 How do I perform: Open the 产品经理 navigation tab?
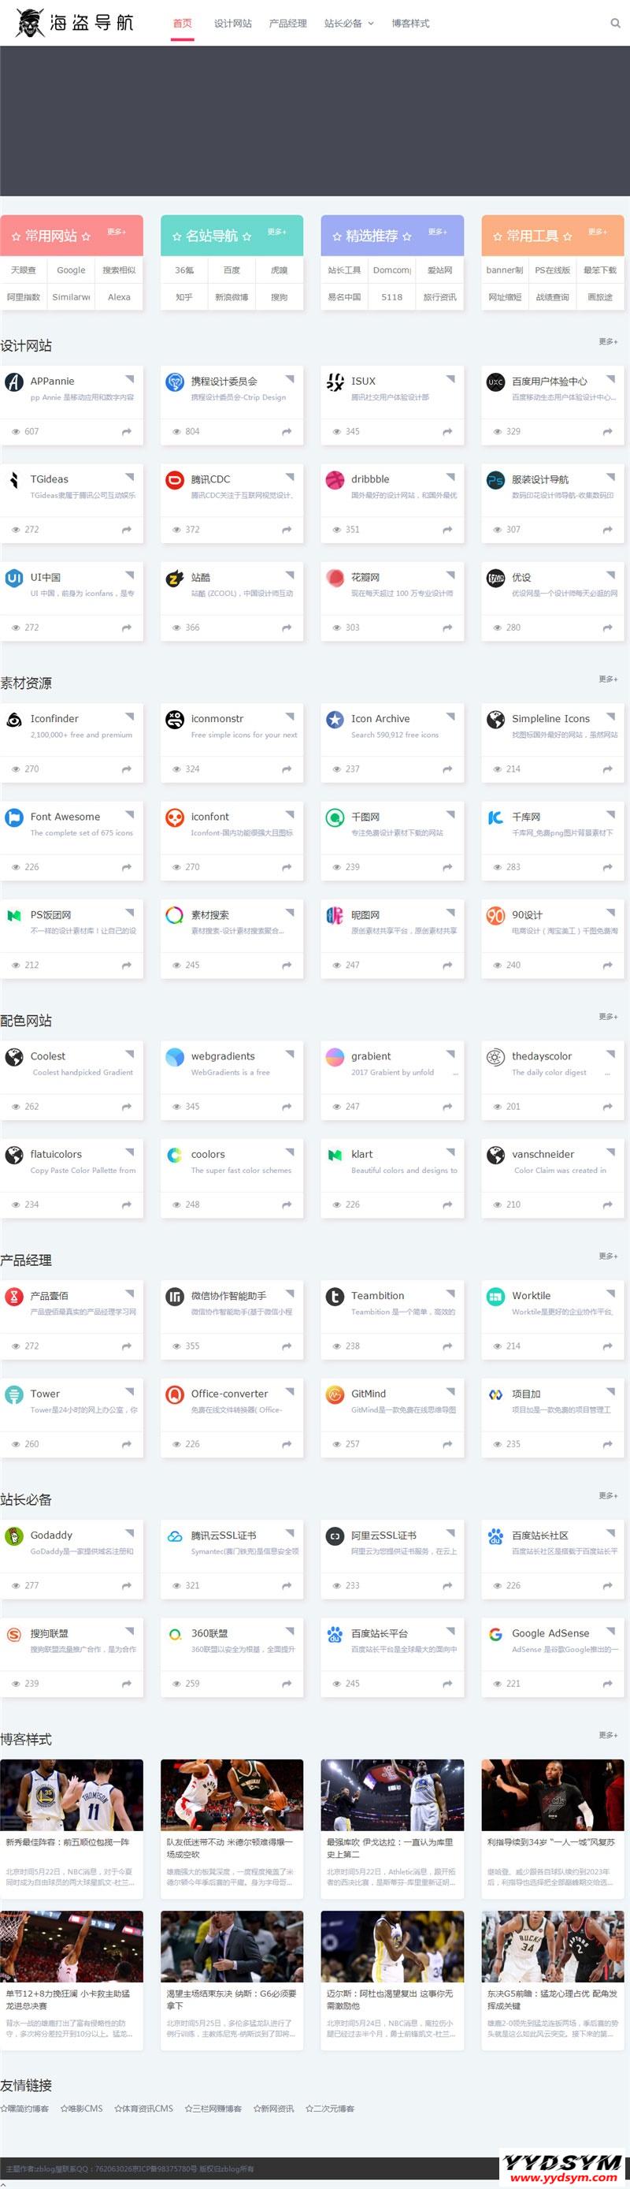click(x=287, y=24)
